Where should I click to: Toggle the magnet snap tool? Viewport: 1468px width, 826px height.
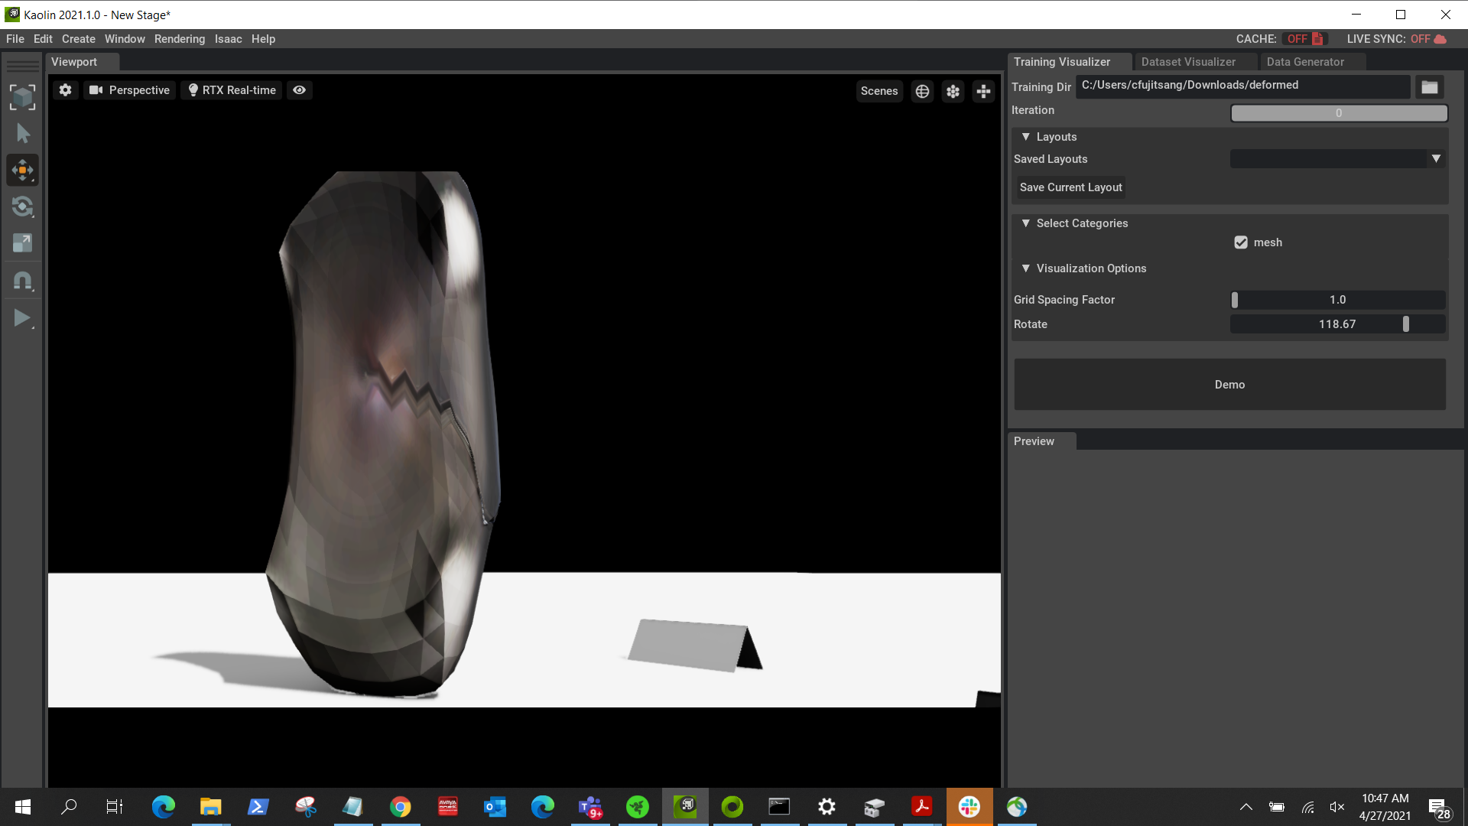22,281
